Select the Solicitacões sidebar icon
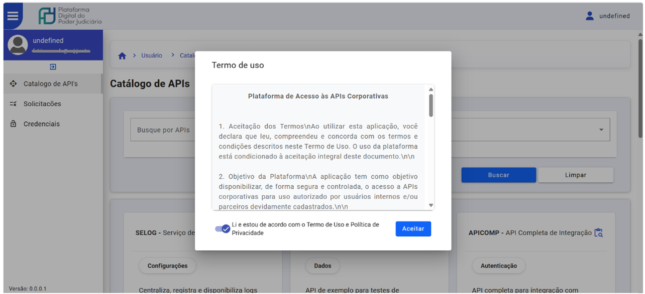Screen dimensions: 645x294 tap(14, 104)
